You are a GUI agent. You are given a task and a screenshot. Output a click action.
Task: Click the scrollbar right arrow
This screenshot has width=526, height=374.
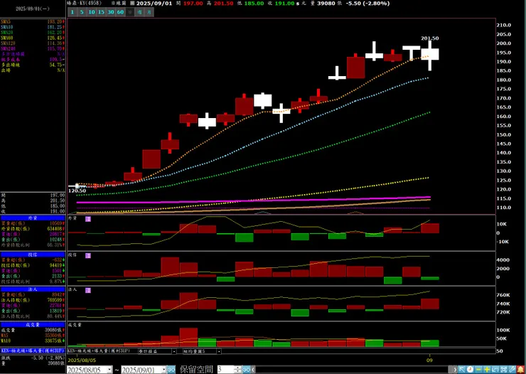tap(455, 370)
